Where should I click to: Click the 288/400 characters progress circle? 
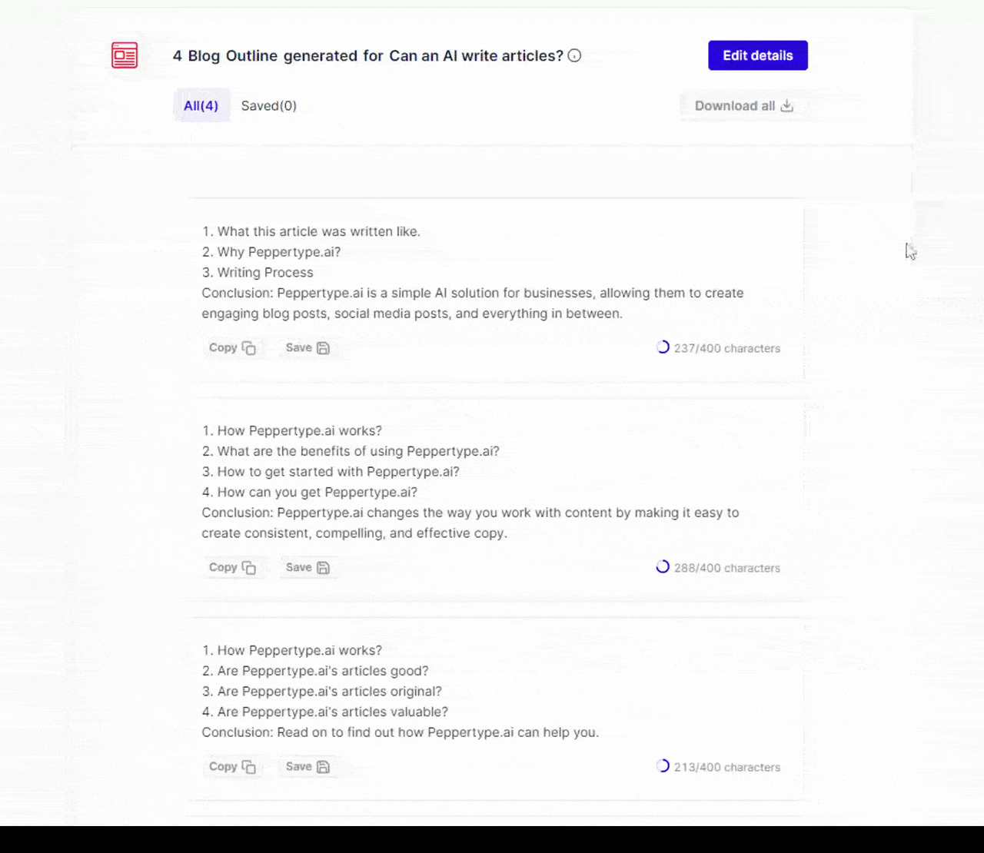[663, 567]
